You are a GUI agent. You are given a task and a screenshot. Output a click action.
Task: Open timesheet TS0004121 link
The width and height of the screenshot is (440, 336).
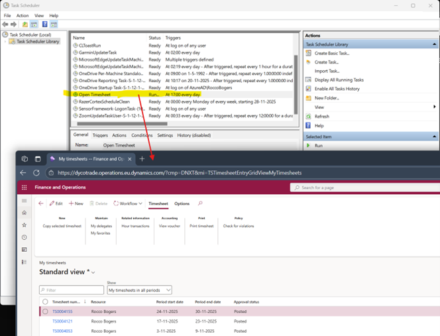point(62,321)
